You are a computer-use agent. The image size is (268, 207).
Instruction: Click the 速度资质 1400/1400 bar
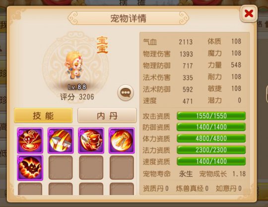211,161
